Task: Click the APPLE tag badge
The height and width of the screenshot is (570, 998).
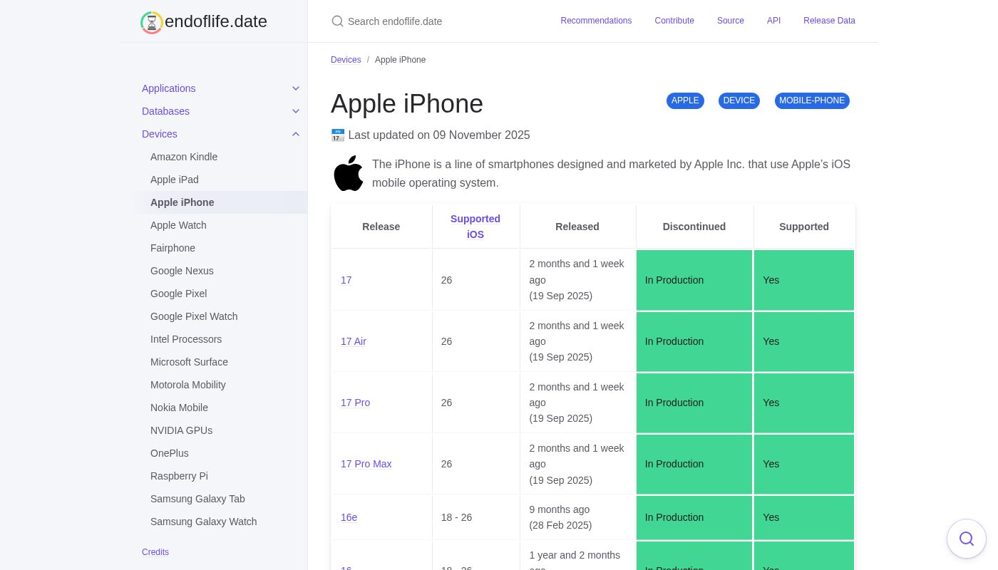Action: [x=685, y=100]
